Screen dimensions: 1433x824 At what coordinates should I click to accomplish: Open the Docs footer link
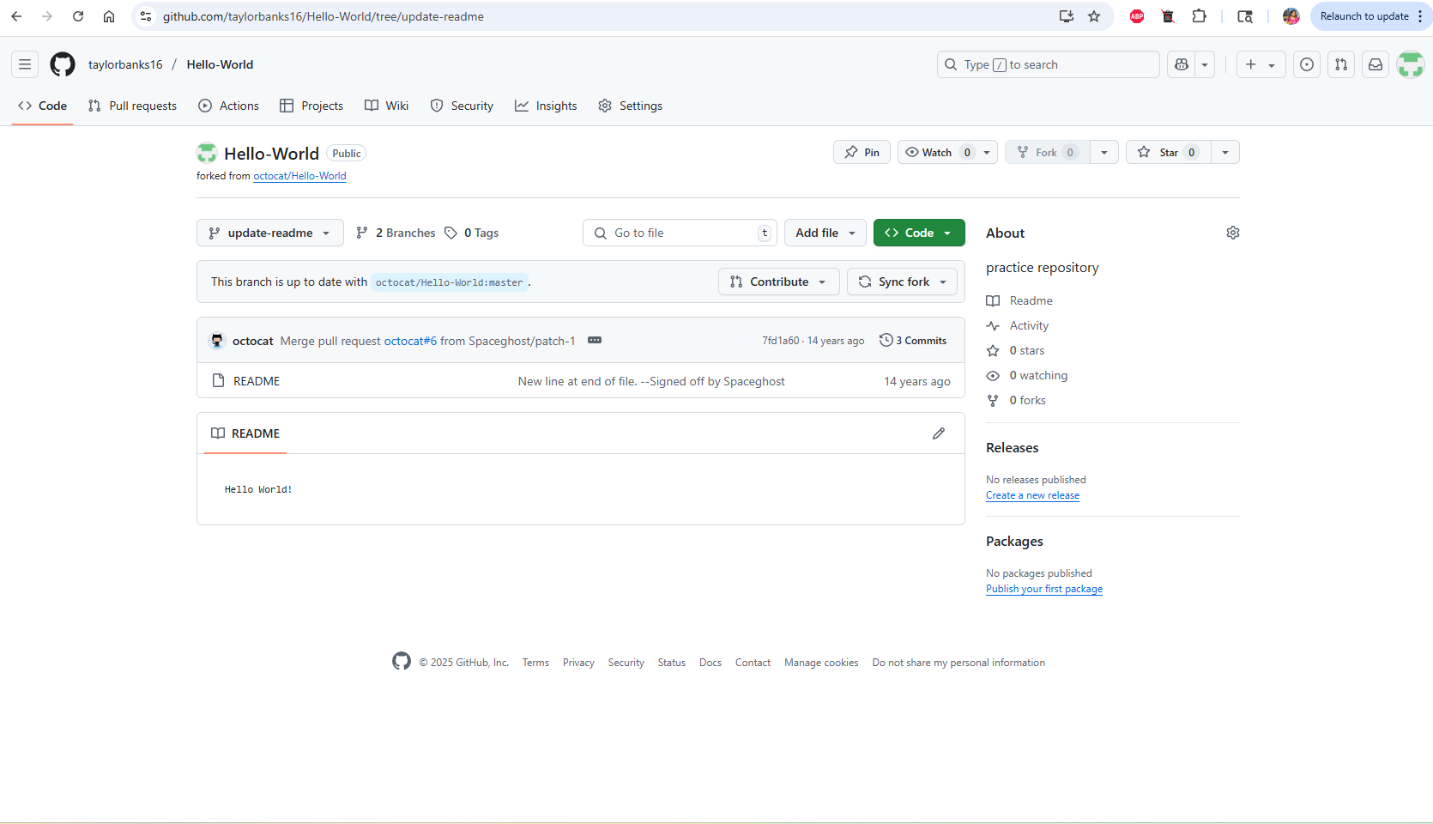click(x=710, y=663)
